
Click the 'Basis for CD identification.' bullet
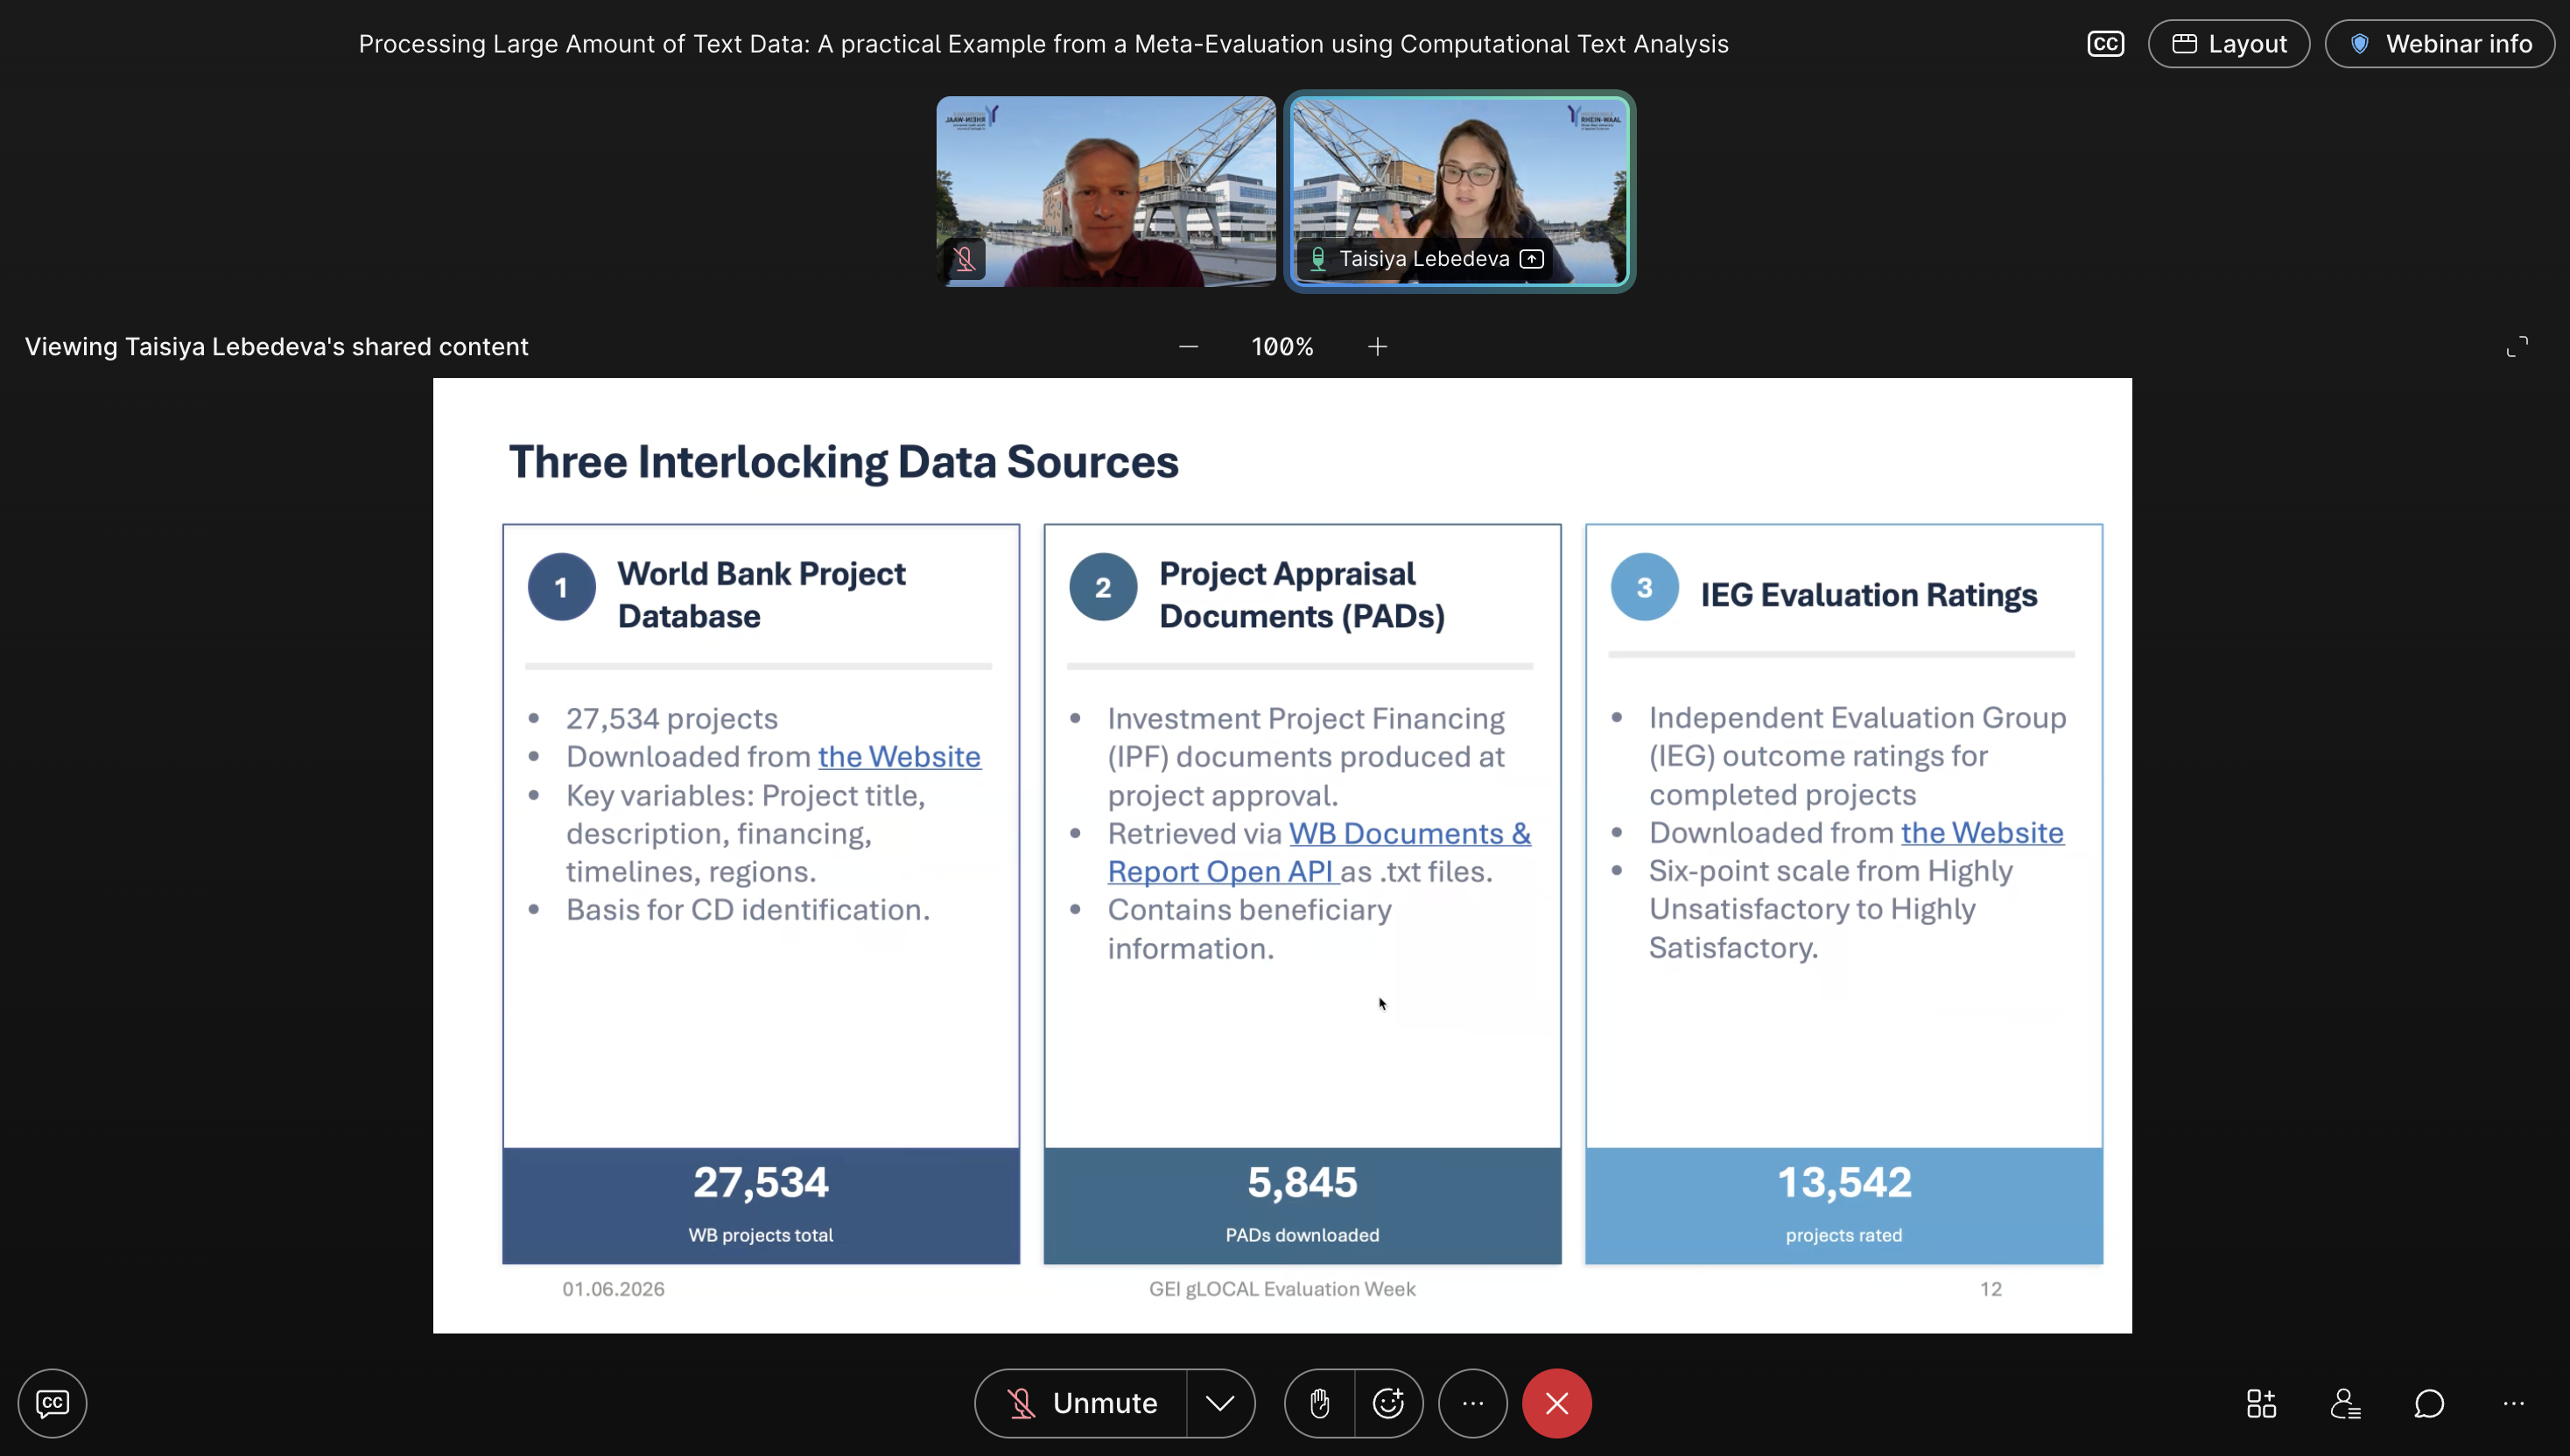click(748, 909)
